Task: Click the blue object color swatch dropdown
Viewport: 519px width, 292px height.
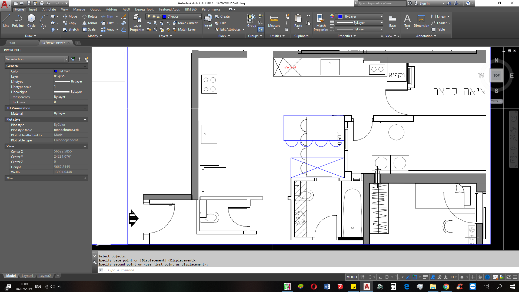Action: coord(359,16)
